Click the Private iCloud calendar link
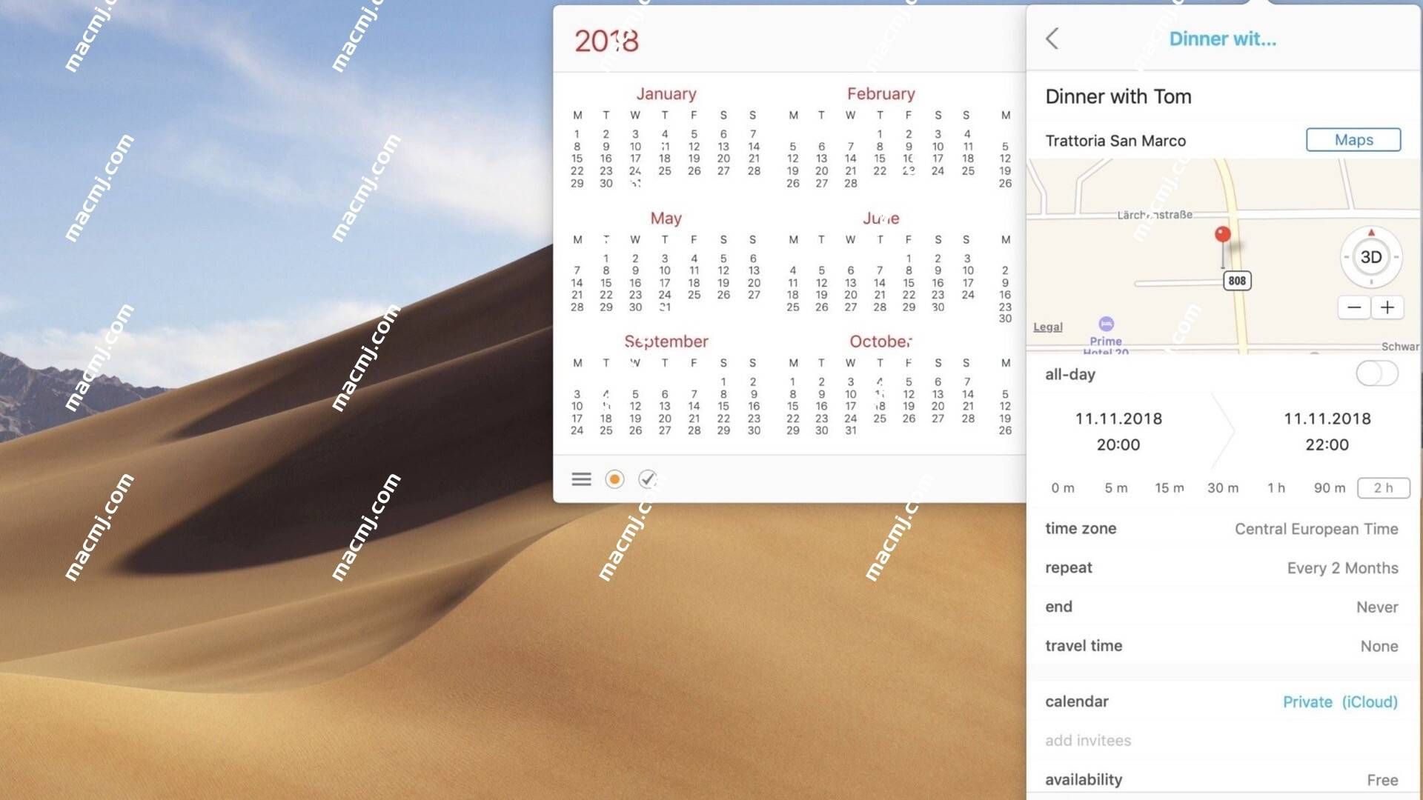The image size is (1423, 800). pos(1341,700)
